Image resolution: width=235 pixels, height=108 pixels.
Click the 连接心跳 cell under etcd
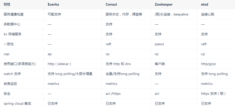tap(208, 14)
